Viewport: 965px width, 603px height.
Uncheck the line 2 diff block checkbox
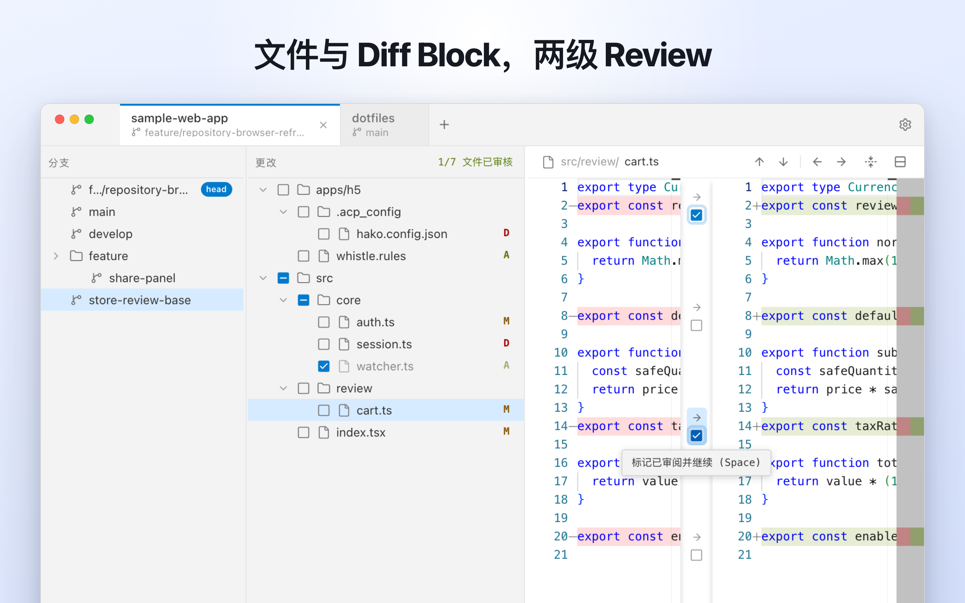[x=697, y=215]
